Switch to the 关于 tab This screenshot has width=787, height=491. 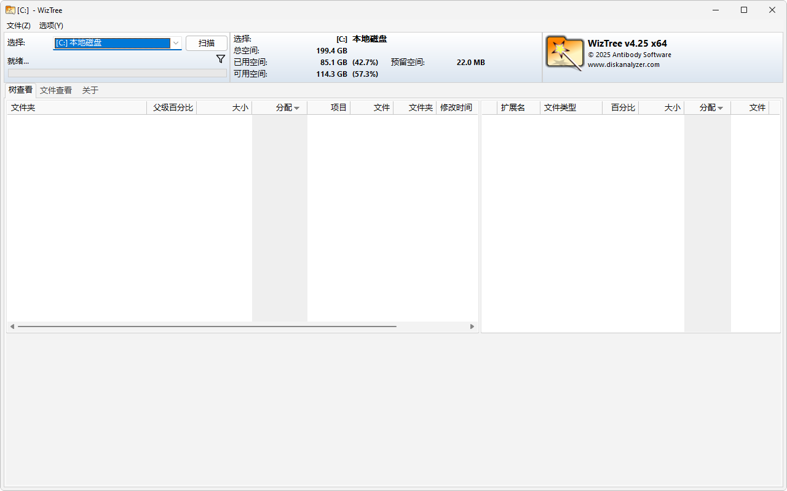pos(90,90)
